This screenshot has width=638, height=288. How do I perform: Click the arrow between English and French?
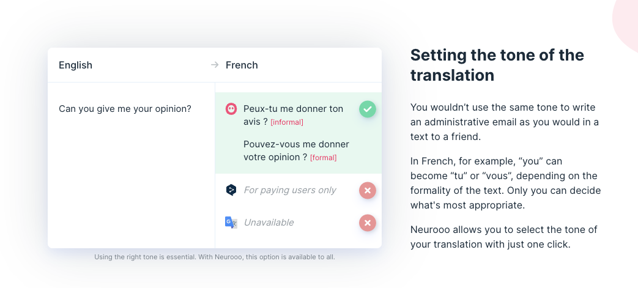point(215,65)
